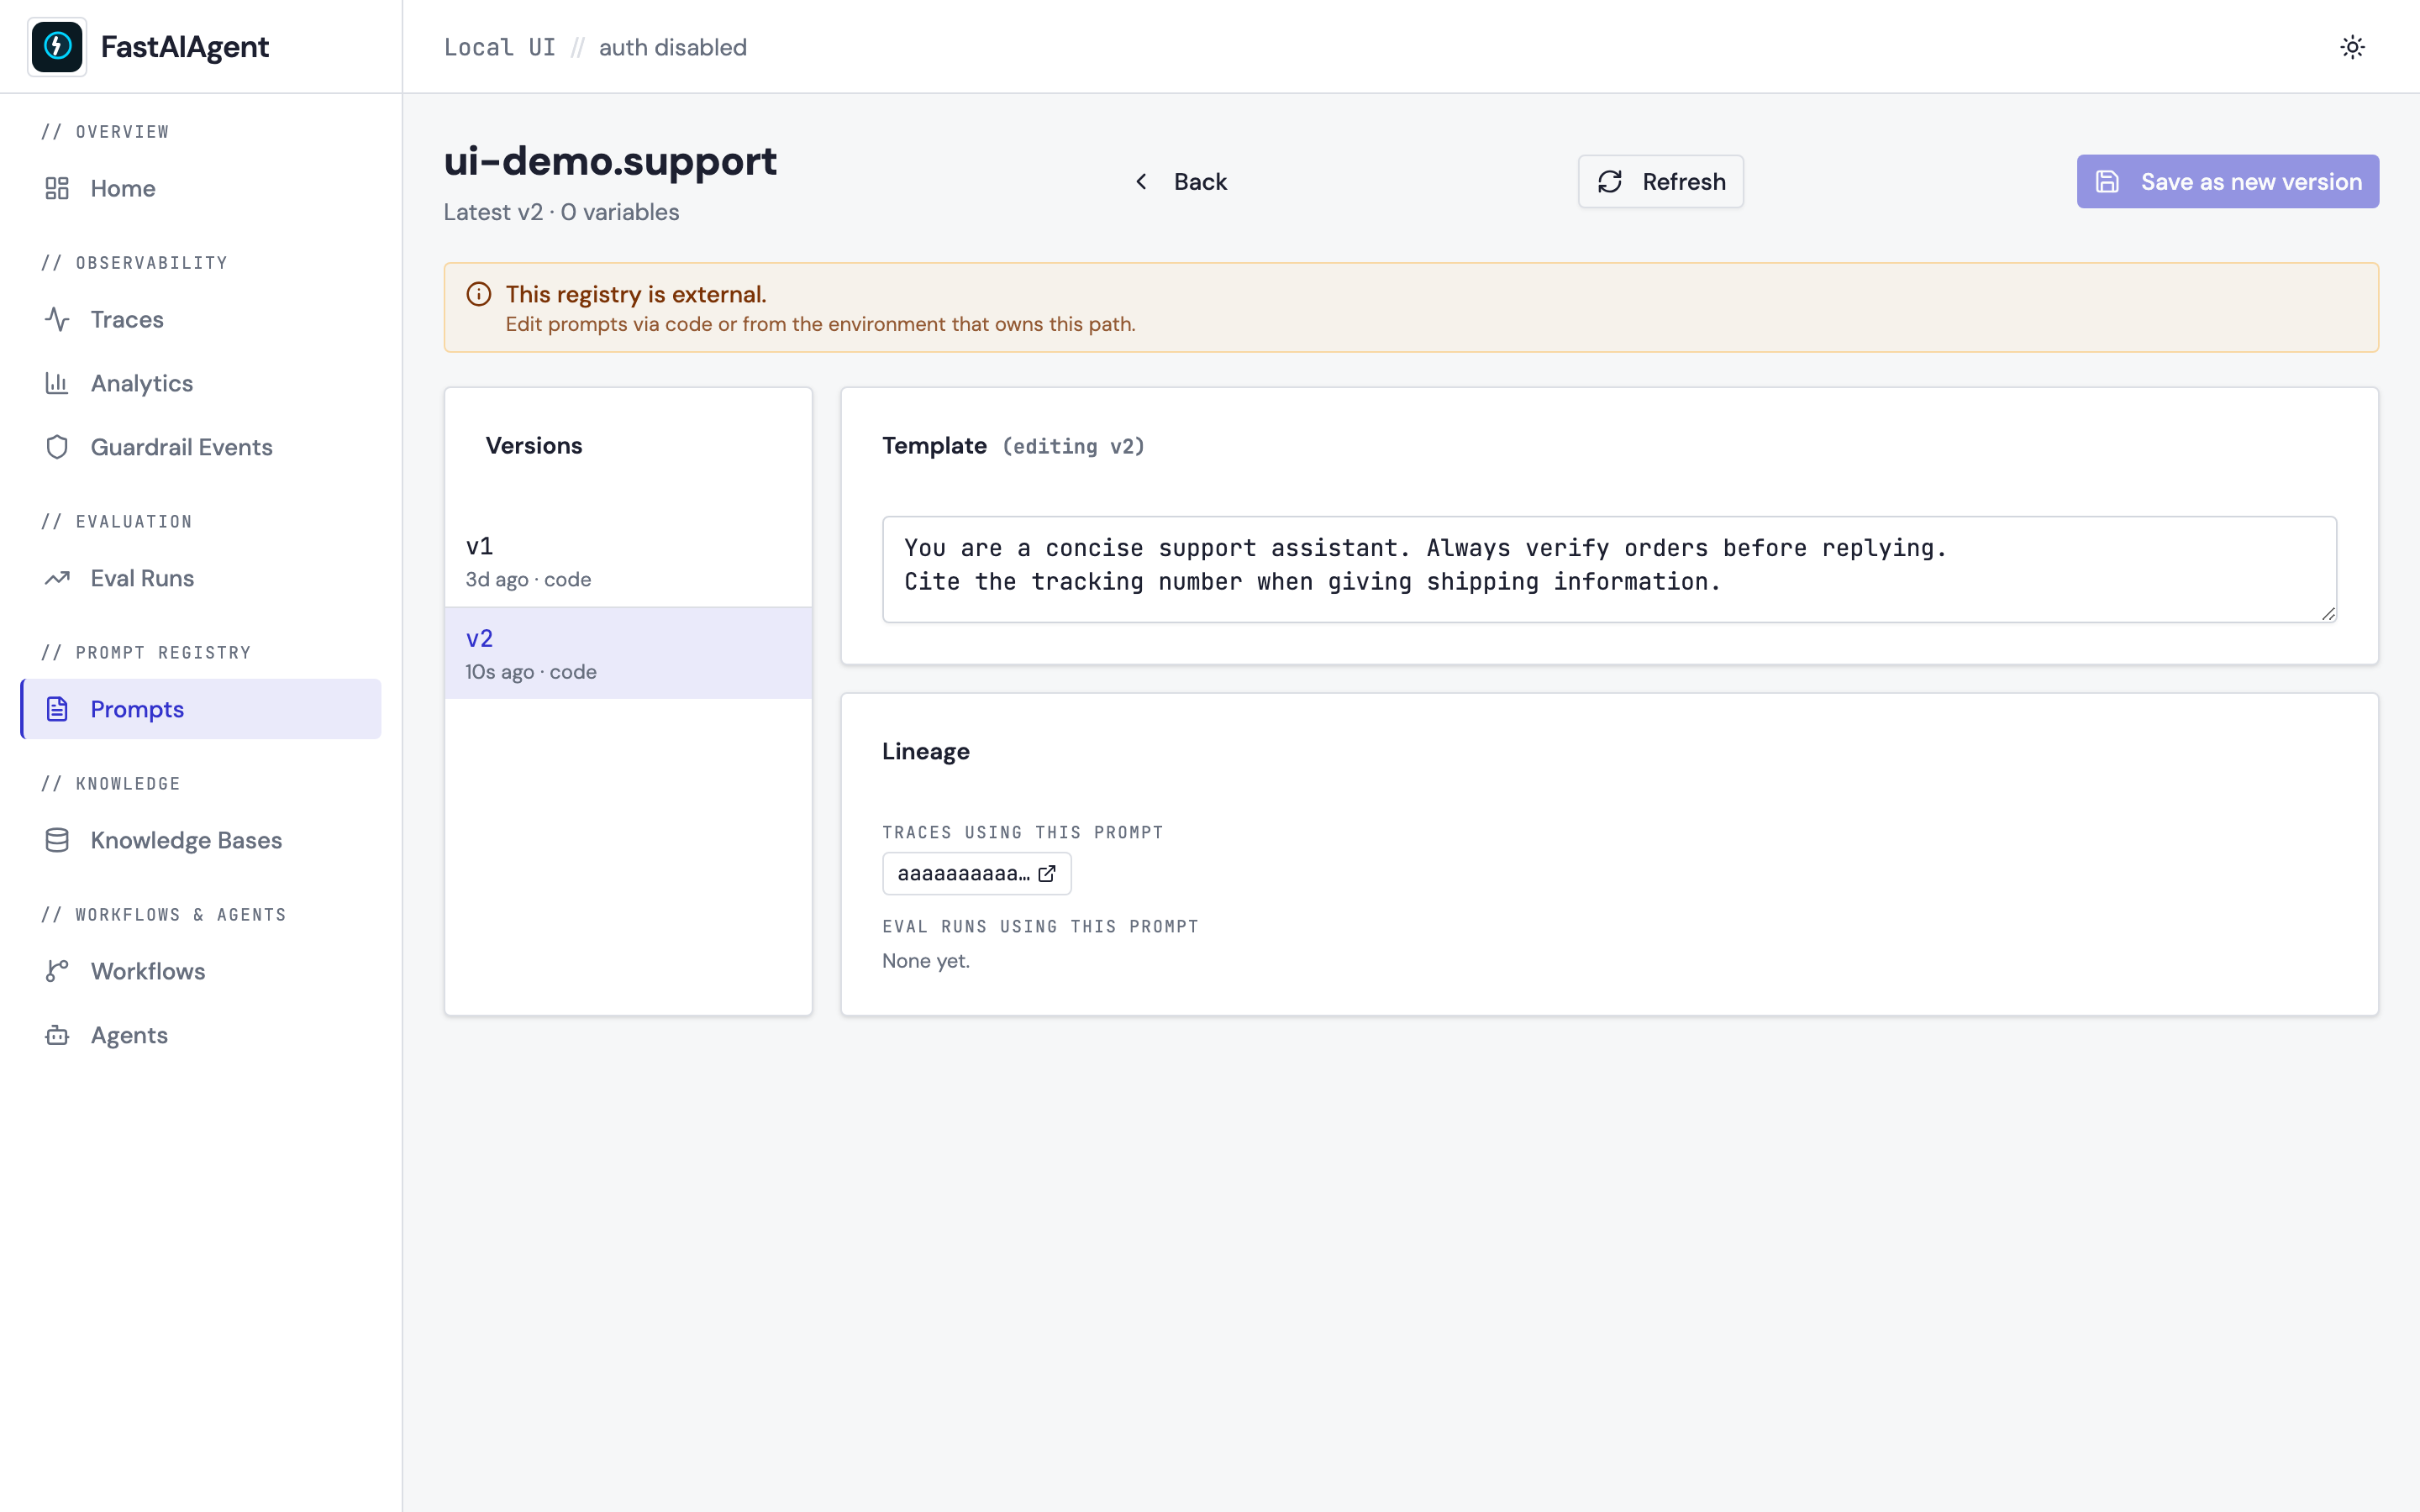
Task: Click the Template heading
Action: [934, 445]
